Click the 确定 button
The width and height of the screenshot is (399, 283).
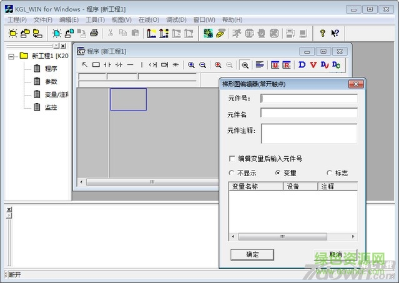(252, 254)
